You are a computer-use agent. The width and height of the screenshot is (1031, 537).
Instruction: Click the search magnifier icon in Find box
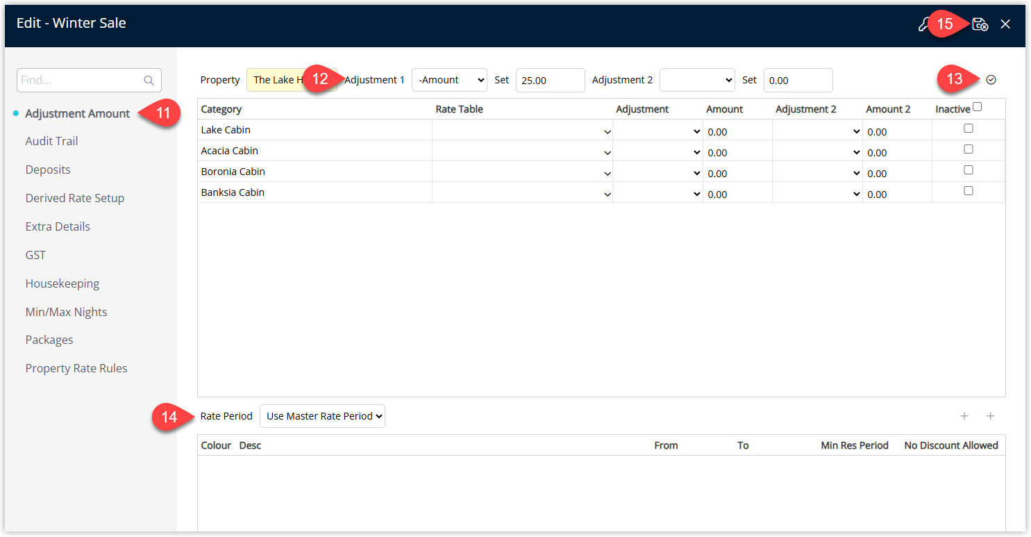[x=149, y=81]
